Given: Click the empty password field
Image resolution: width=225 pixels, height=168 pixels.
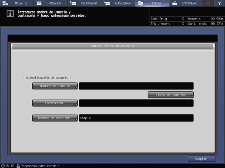Looking at the screenshot, I should [x=136, y=103].
